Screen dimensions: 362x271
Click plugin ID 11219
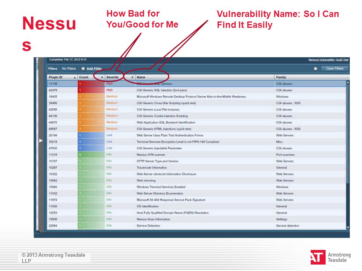click(53, 155)
